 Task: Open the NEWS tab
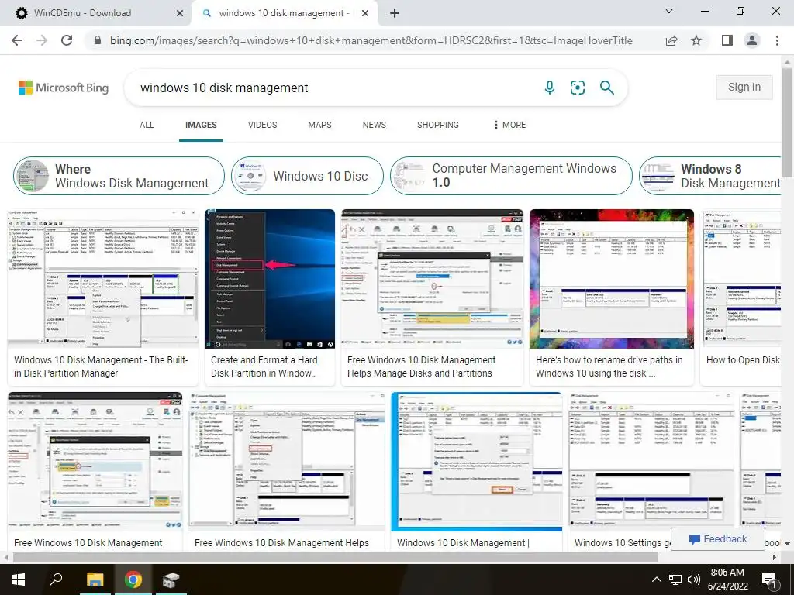tap(375, 125)
